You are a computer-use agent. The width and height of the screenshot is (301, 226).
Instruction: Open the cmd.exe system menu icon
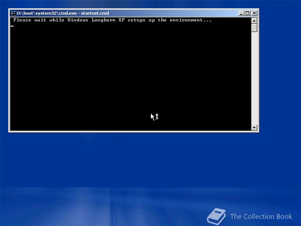(x=13, y=13)
